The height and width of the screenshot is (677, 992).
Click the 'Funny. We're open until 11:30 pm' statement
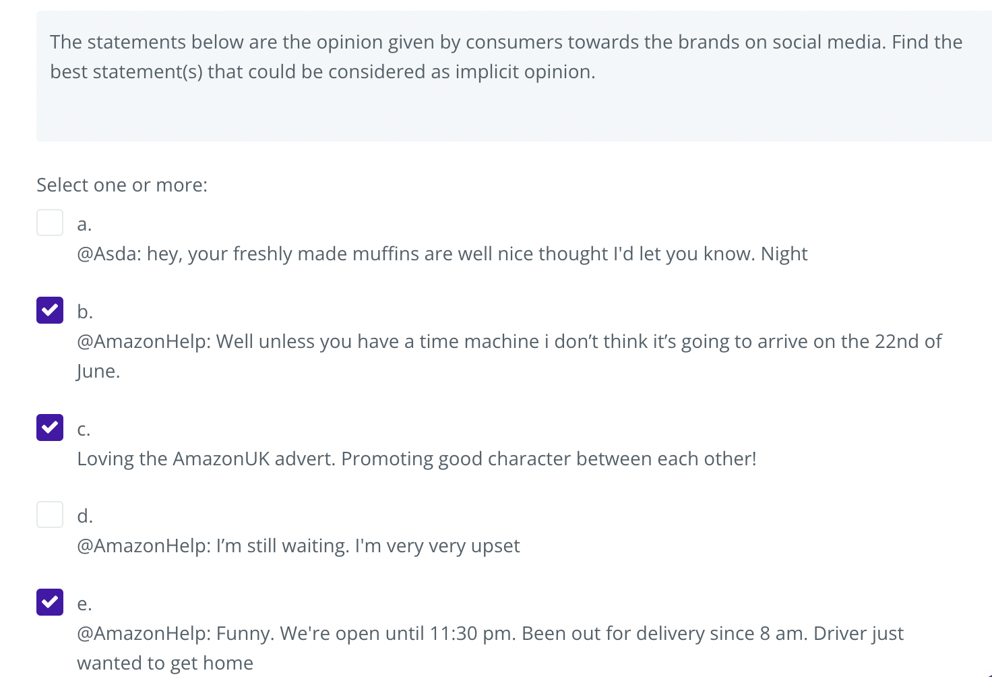tap(490, 633)
